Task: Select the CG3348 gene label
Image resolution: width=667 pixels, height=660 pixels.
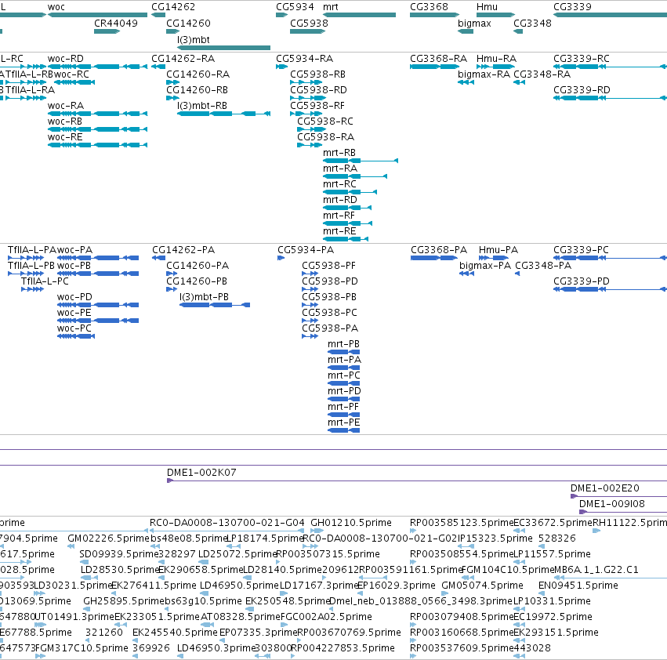Action: click(x=532, y=24)
